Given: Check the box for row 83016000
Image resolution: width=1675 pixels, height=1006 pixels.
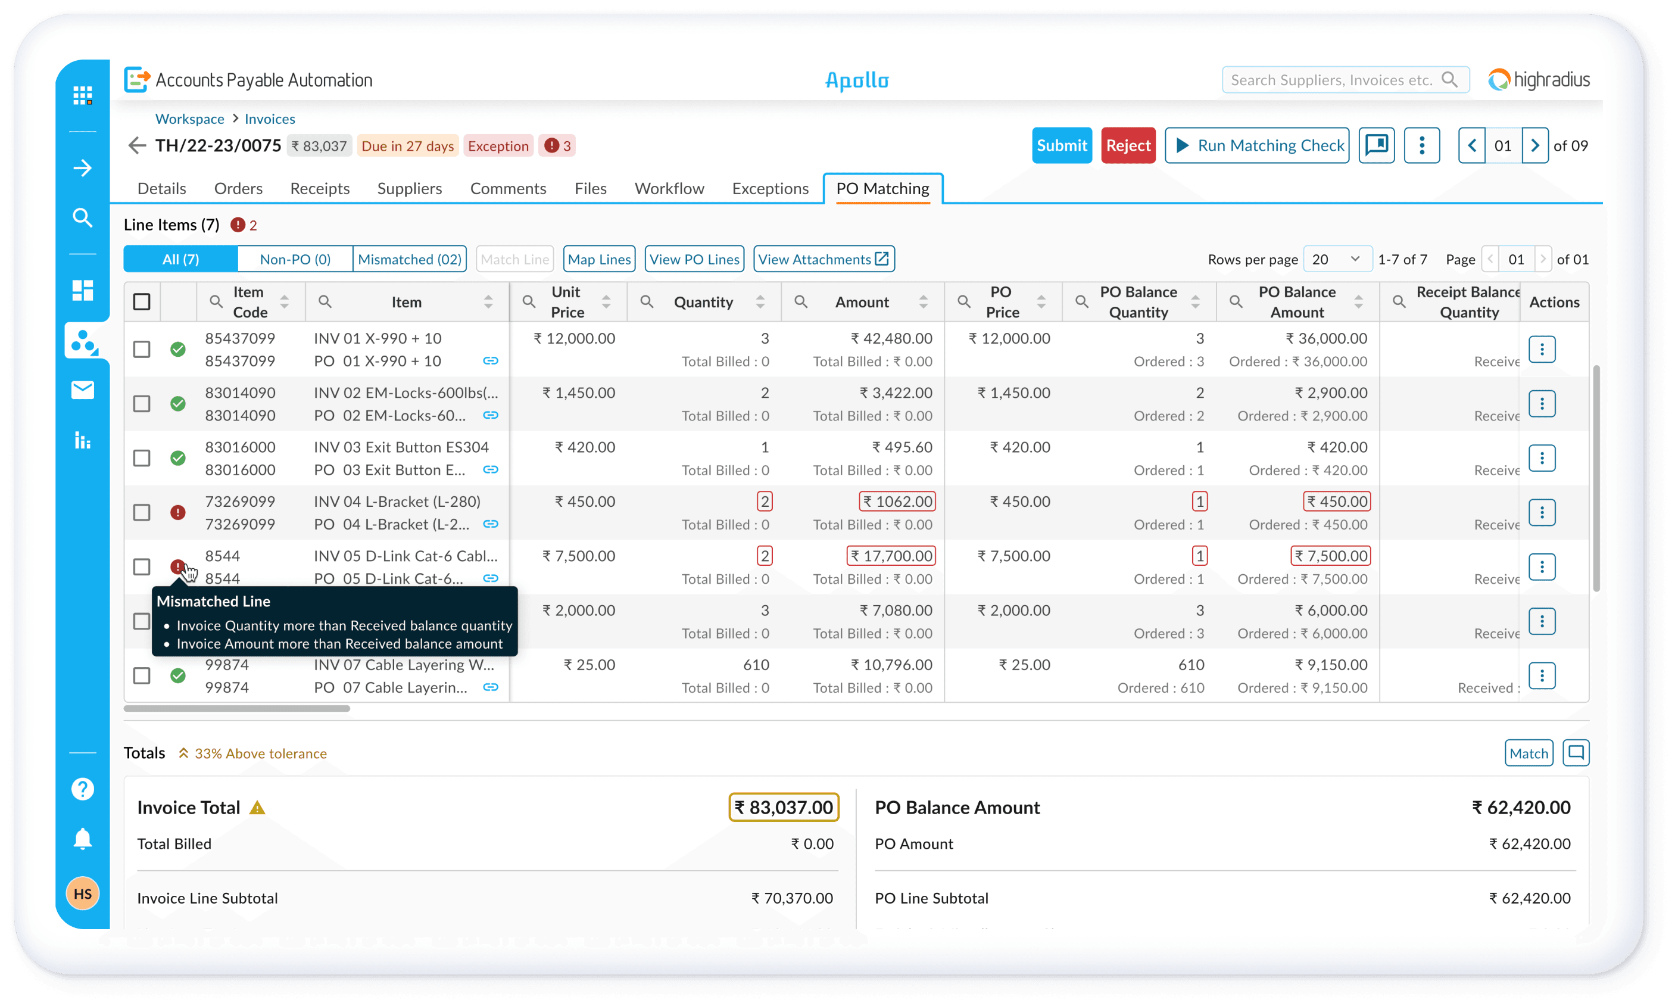Looking at the screenshot, I should click(142, 458).
